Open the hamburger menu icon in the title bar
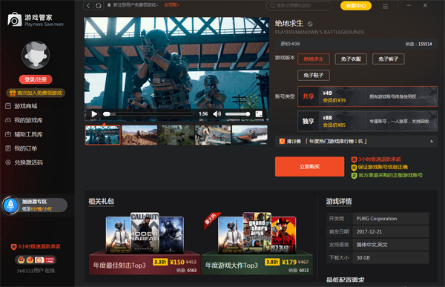The image size is (445, 287). coord(385,6)
